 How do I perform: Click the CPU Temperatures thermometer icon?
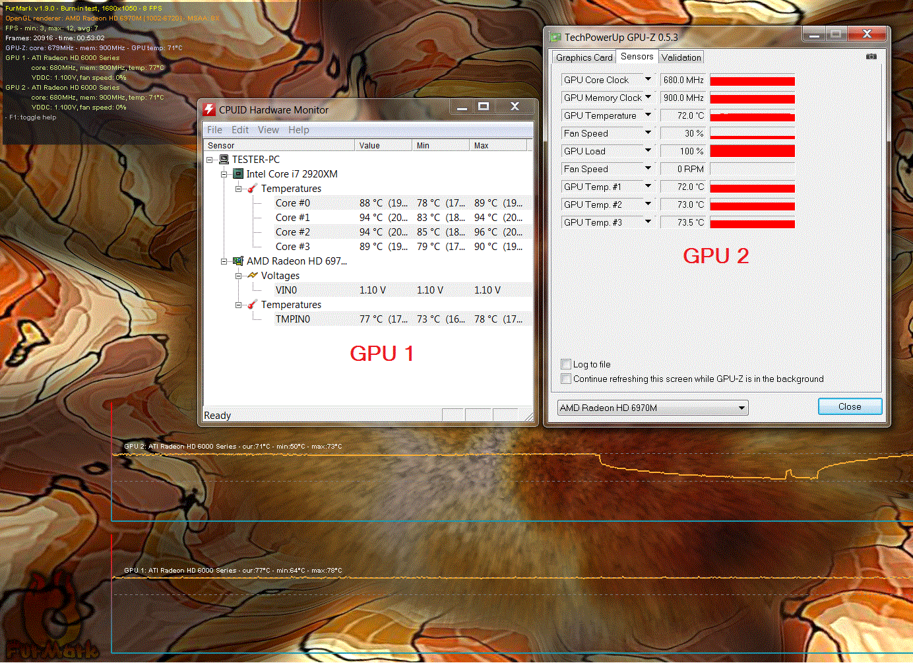tap(253, 189)
